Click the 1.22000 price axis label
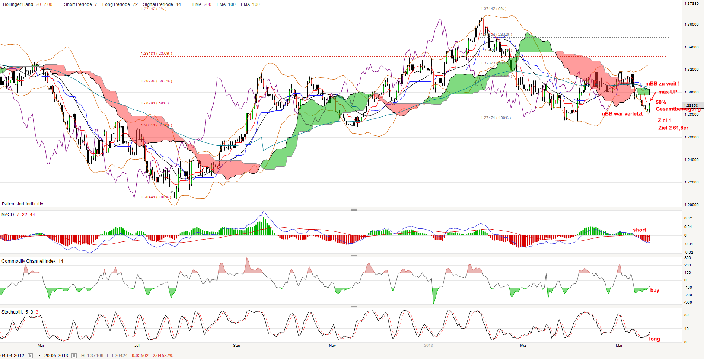 (692, 182)
